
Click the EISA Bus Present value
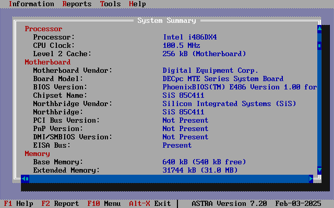pyautogui.click(x=177, y=145)
